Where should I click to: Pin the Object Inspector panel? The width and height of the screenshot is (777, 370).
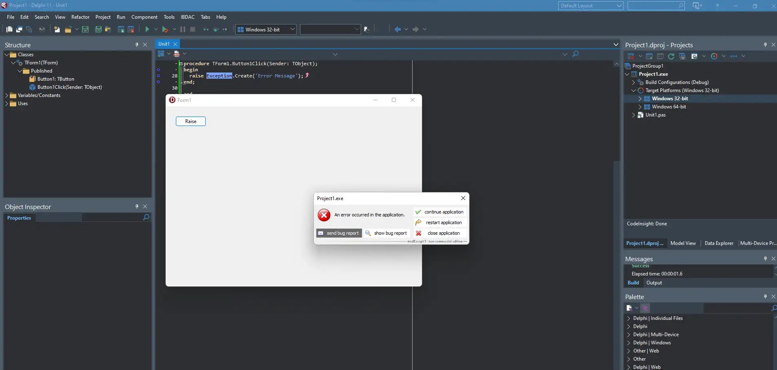coord(137,207)
